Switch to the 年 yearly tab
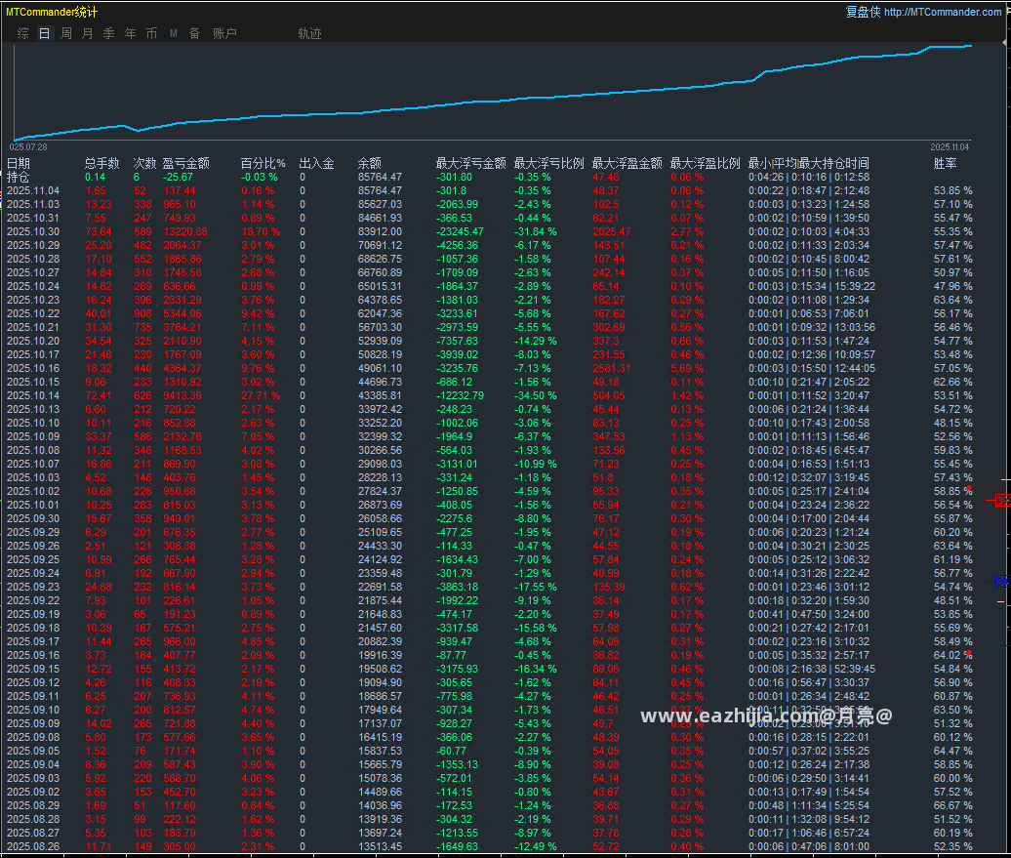Screen dimensions: 1011x858 130,33
